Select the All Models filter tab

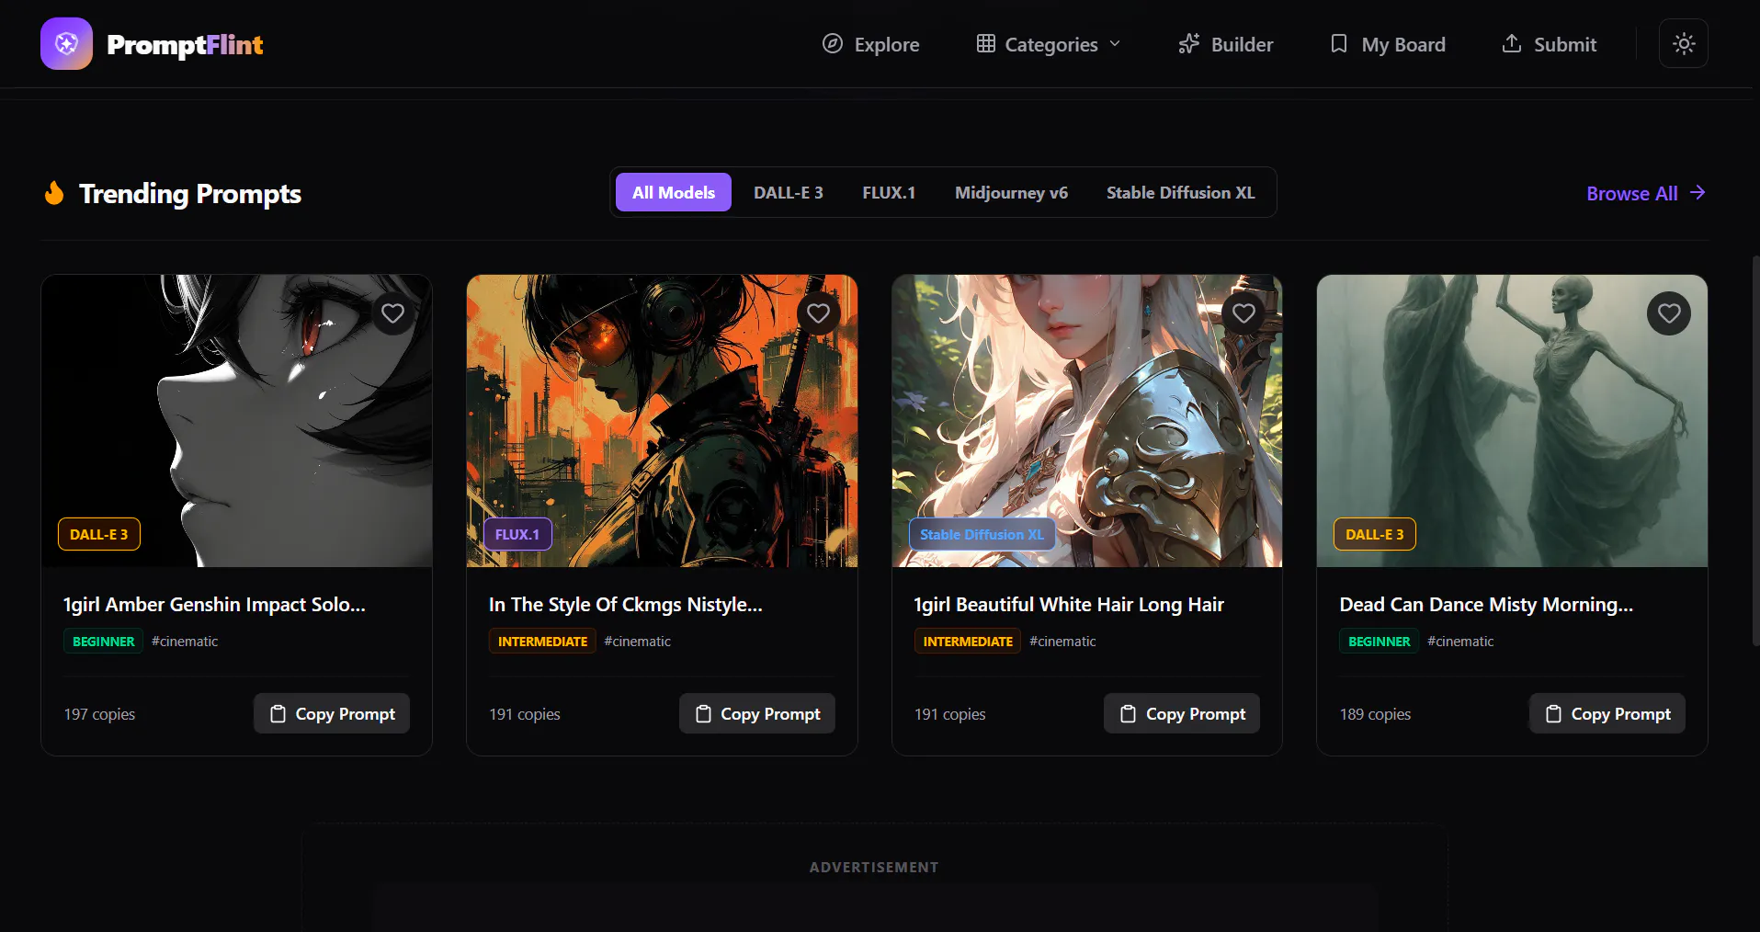(674, 192)
